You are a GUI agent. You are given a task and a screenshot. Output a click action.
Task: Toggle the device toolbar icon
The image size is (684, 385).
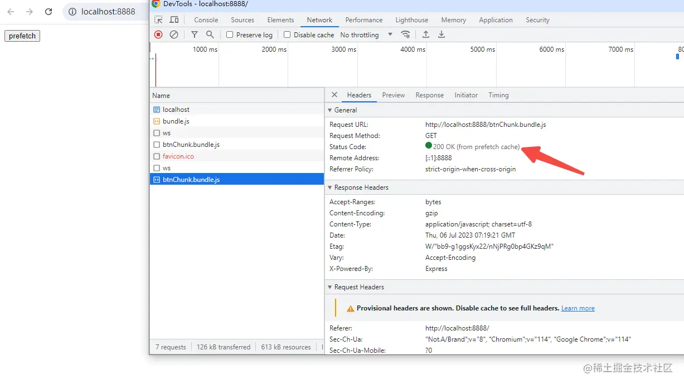pos(174,20)
